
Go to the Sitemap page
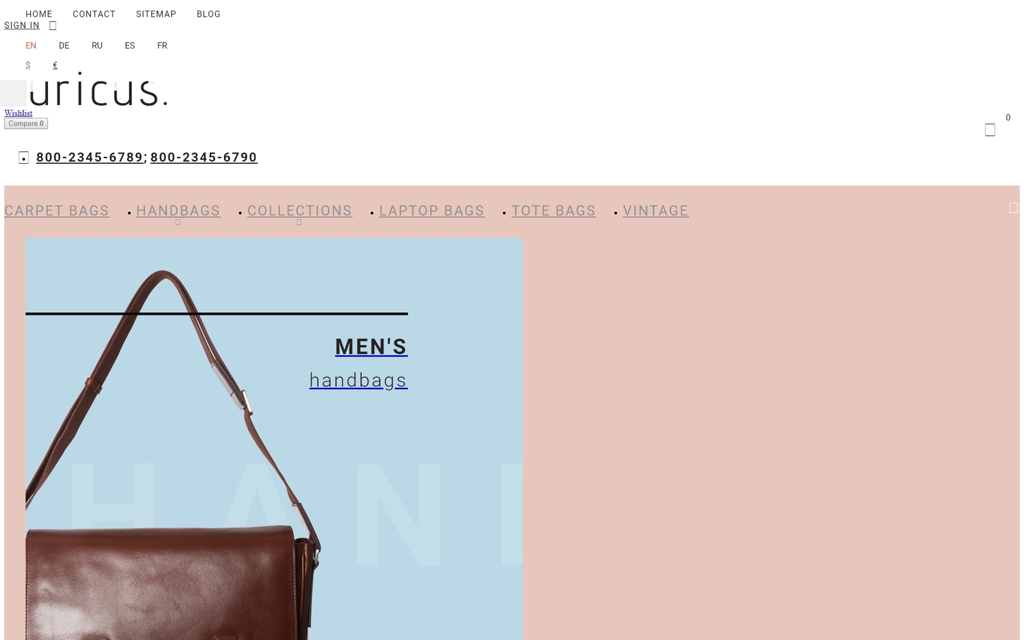(x=156, y=14)
